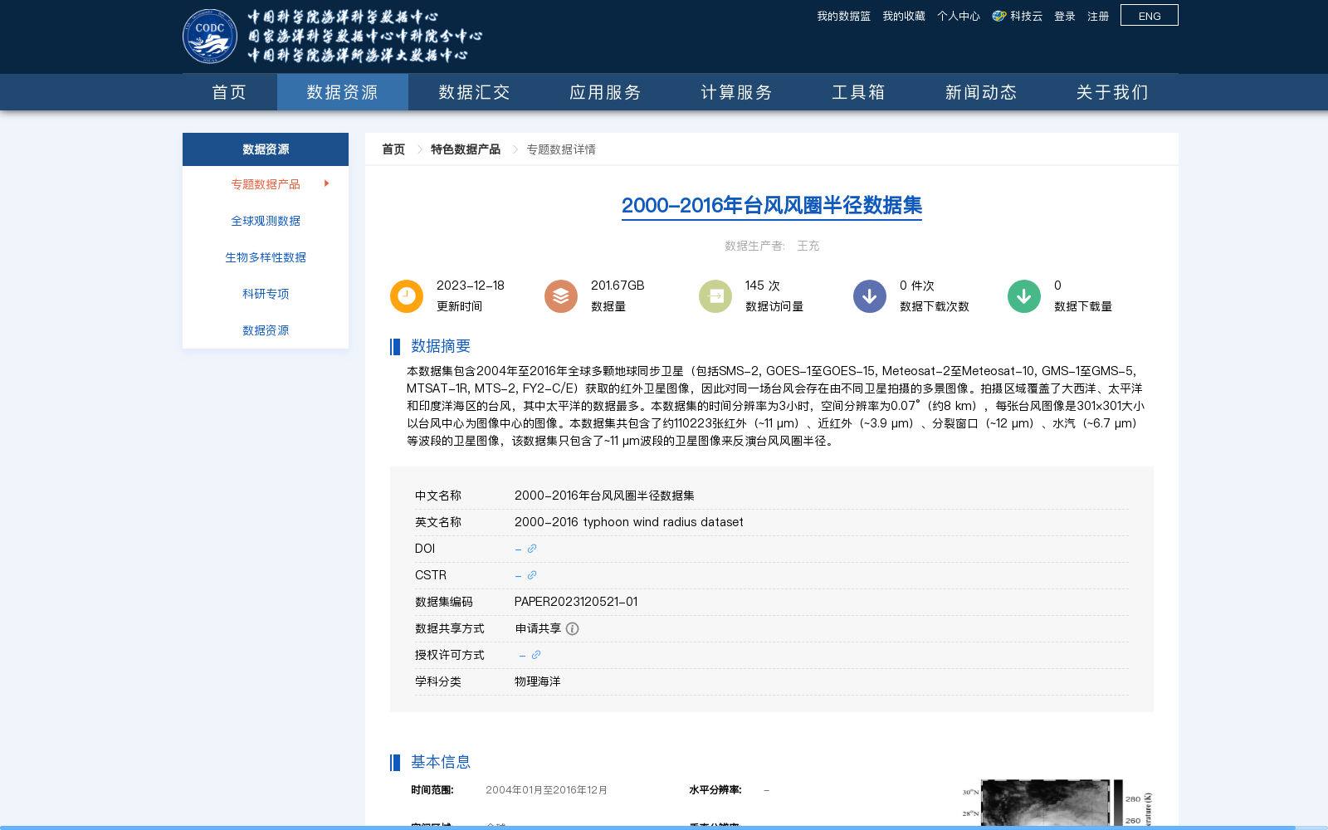The width and height of the screenshot is (1328, 830).
Task: Open the CSTR link icon
Action: tap(532, 575)
